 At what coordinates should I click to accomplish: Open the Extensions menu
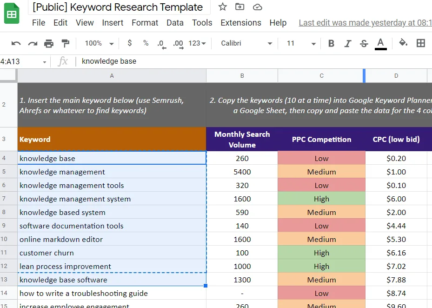click(x=241, y=23)
